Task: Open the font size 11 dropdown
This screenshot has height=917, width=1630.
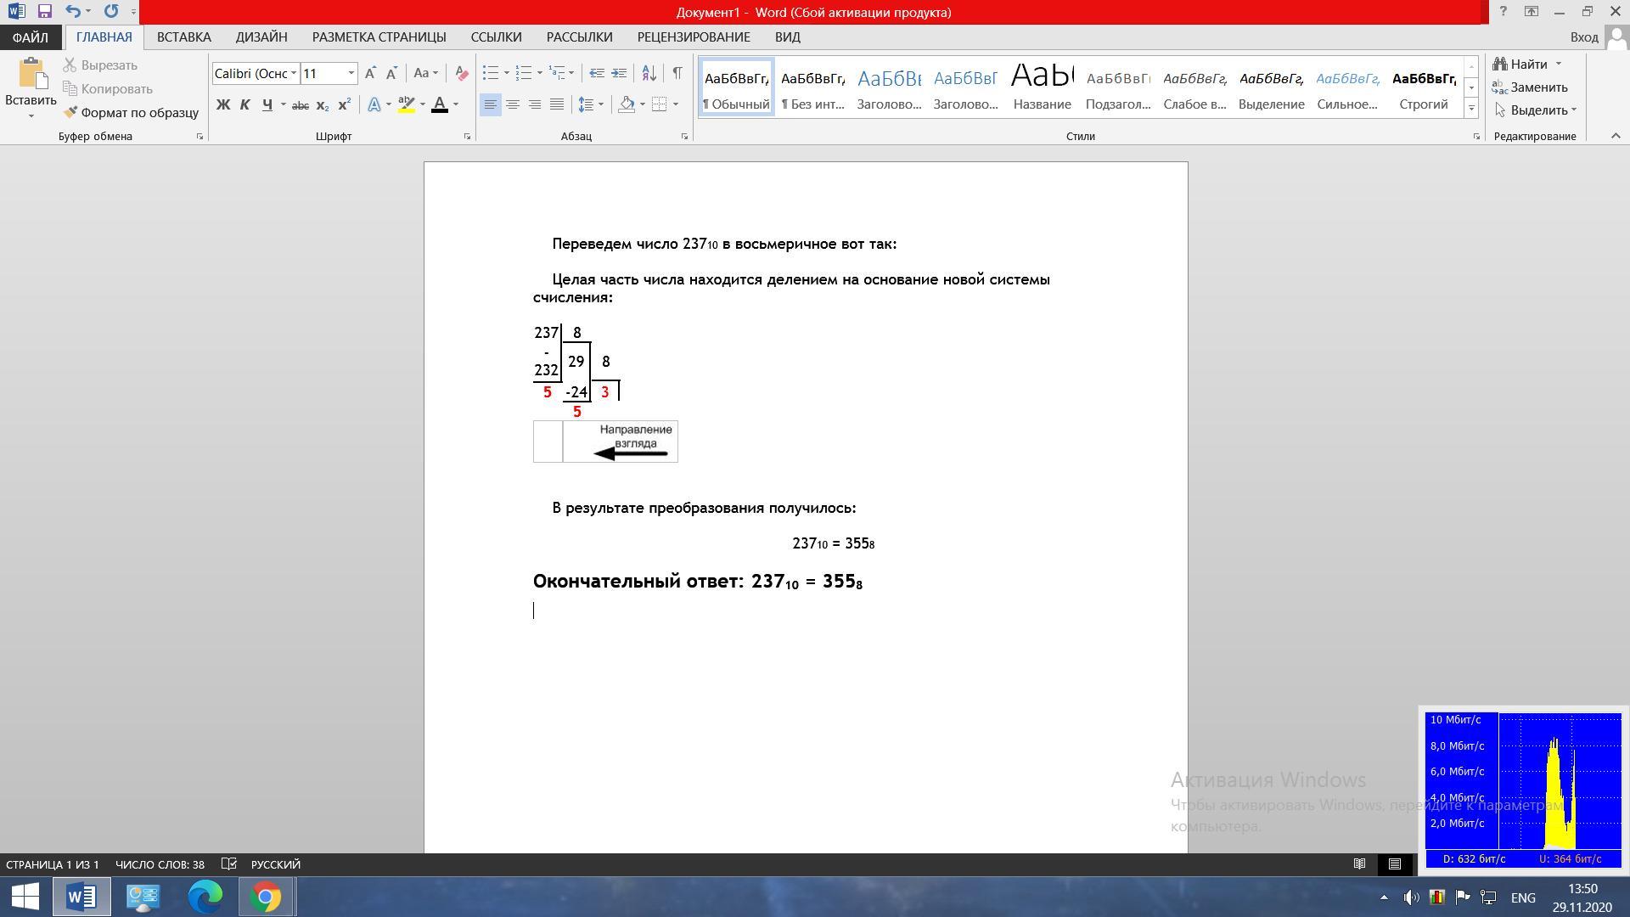Action: pyautogui.click(x=351, y=74)
